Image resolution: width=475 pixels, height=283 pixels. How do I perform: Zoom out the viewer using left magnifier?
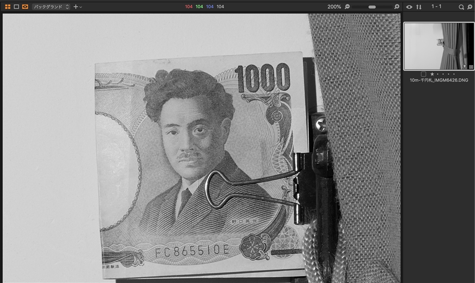point(347,6)
